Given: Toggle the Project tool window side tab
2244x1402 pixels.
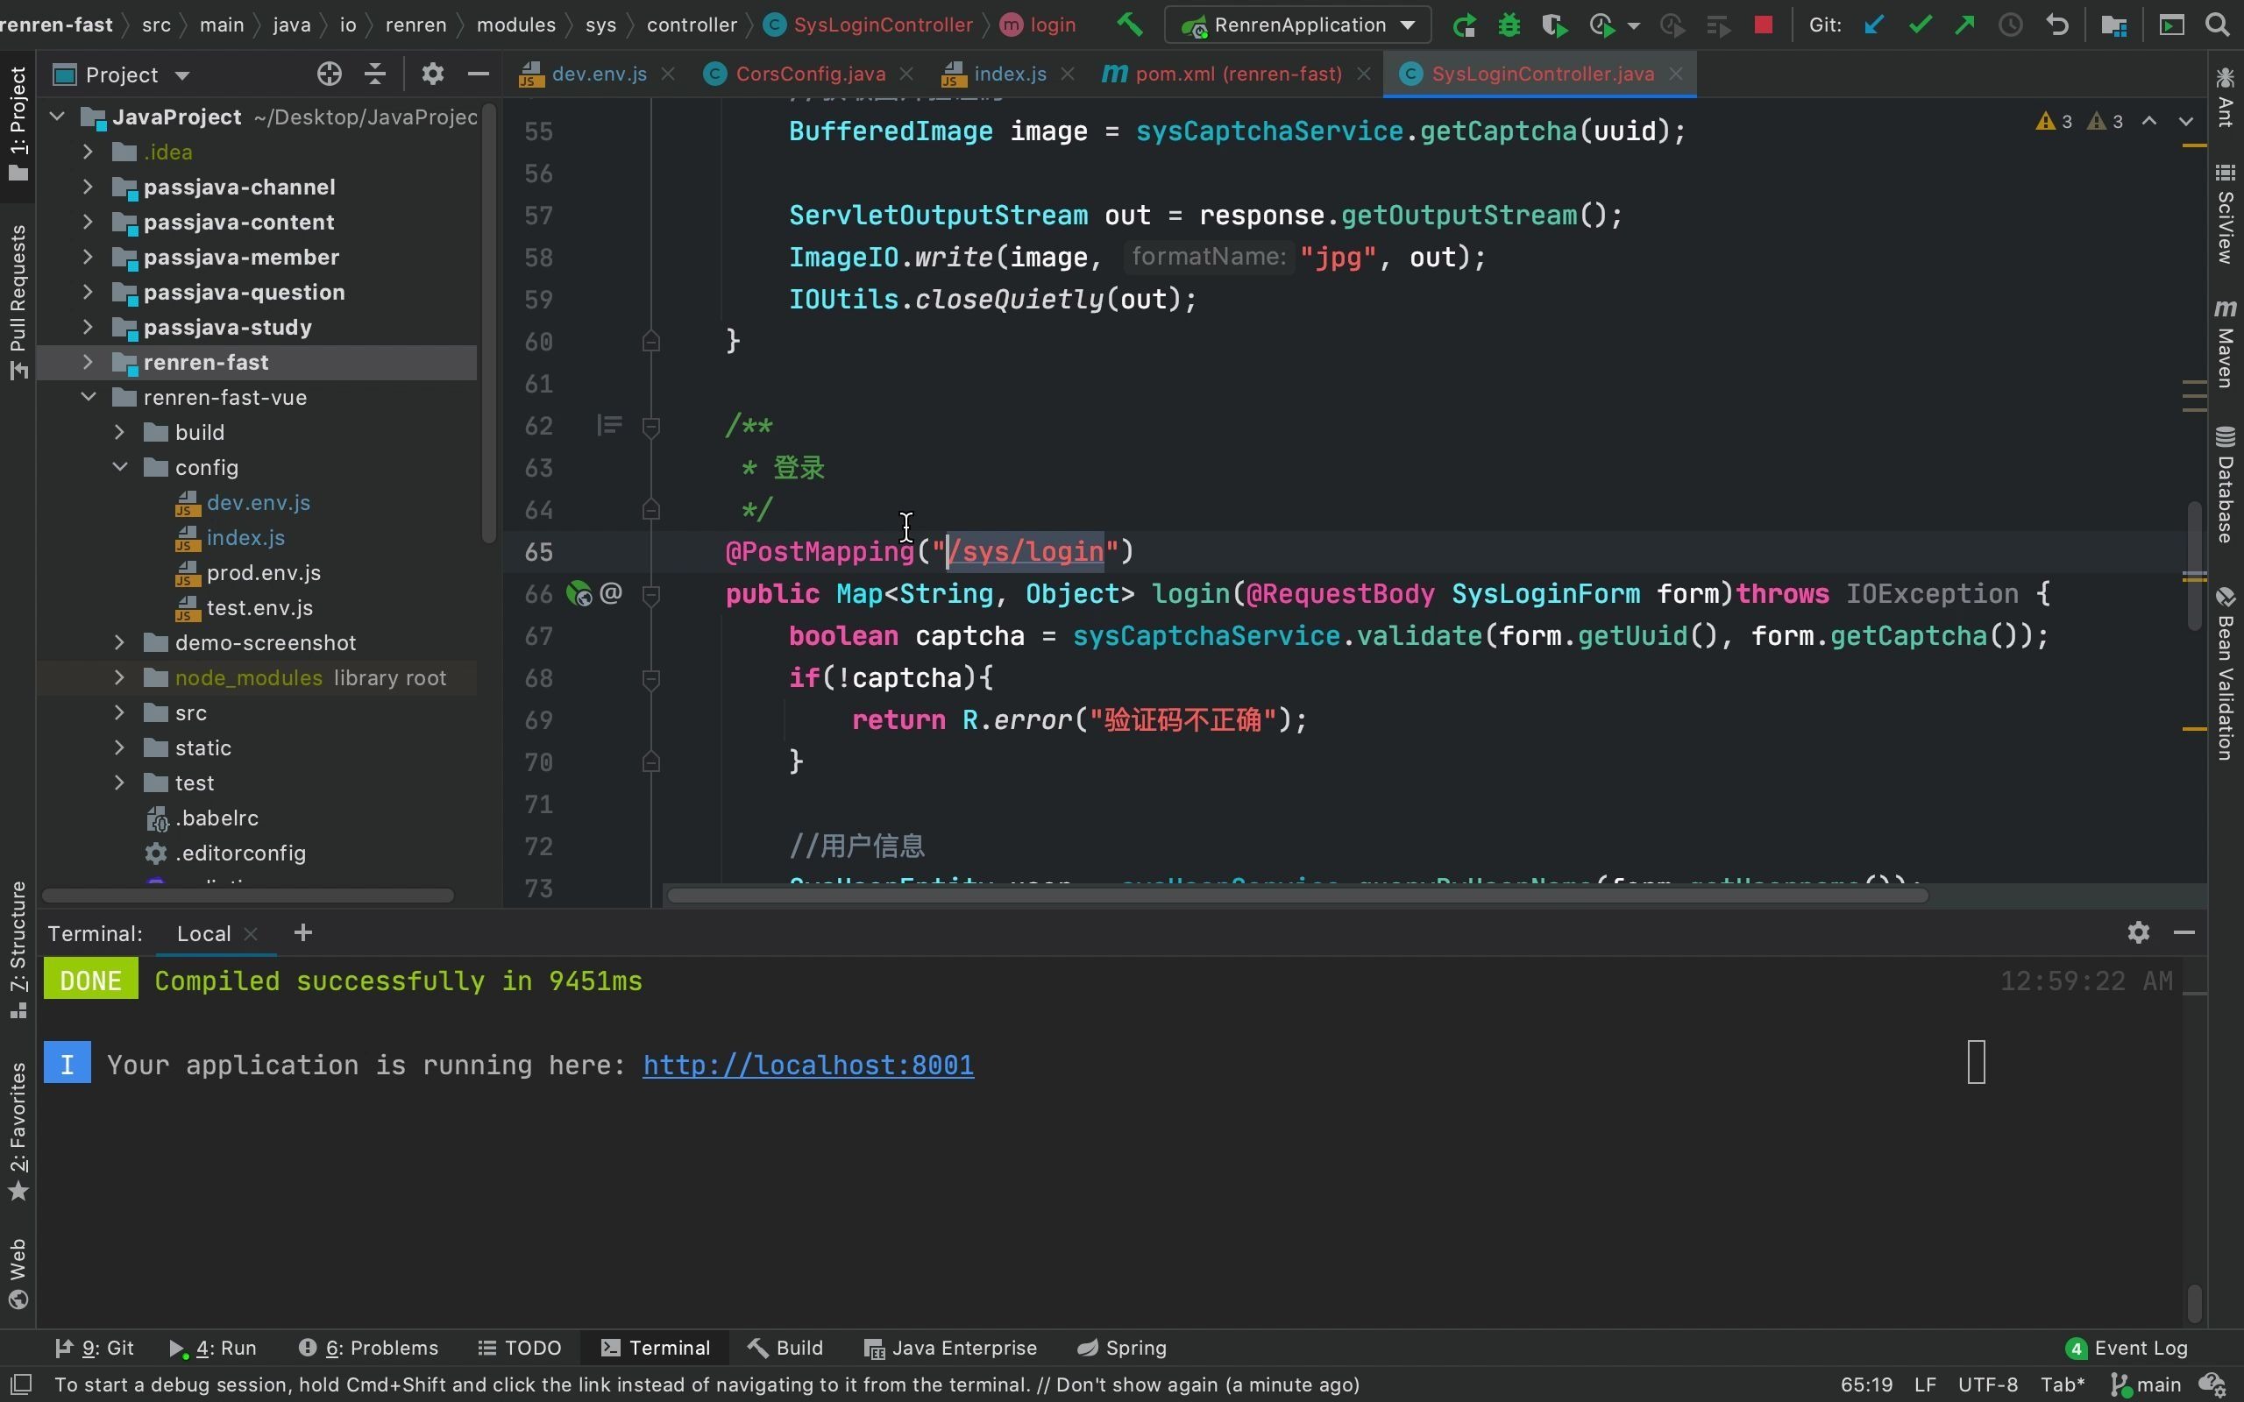Looking at the screenshot, I should click(x=18, y=124).
